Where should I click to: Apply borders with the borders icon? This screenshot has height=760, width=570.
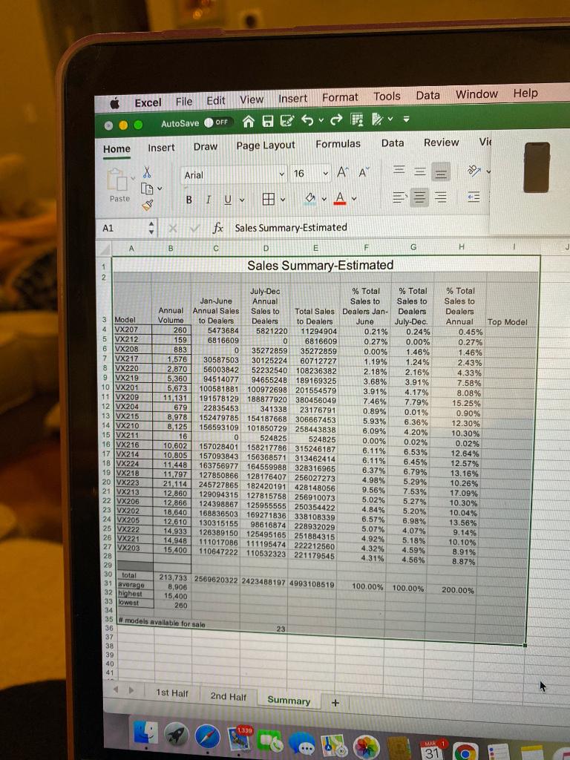coord(269,199)
